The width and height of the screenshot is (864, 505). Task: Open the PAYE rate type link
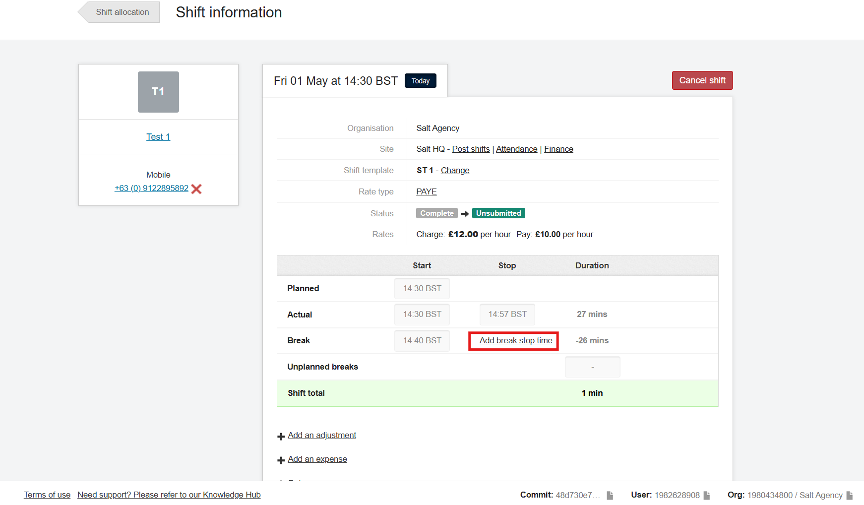(x=427, y=191)
